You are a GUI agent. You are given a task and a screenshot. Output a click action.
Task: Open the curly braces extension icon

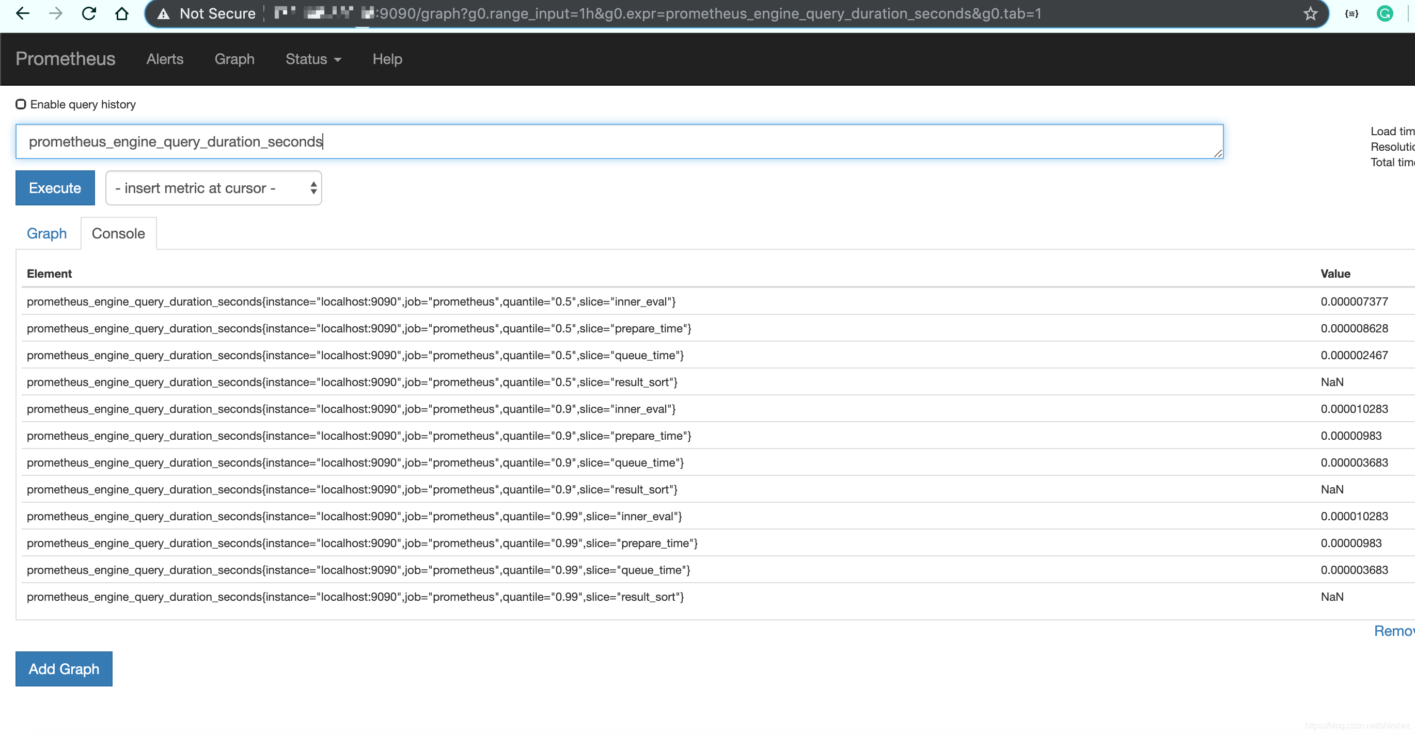1352,14
